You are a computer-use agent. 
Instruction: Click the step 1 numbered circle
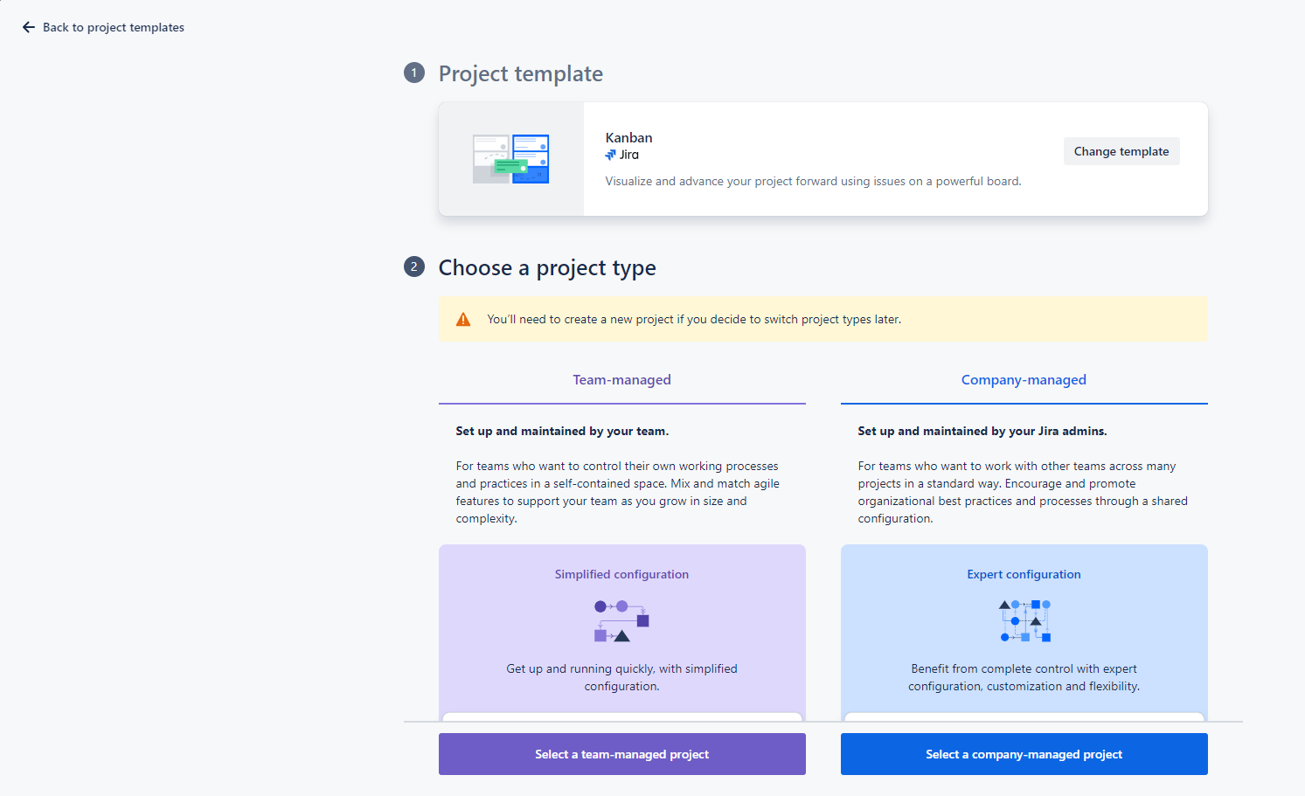tap(413, 73)
